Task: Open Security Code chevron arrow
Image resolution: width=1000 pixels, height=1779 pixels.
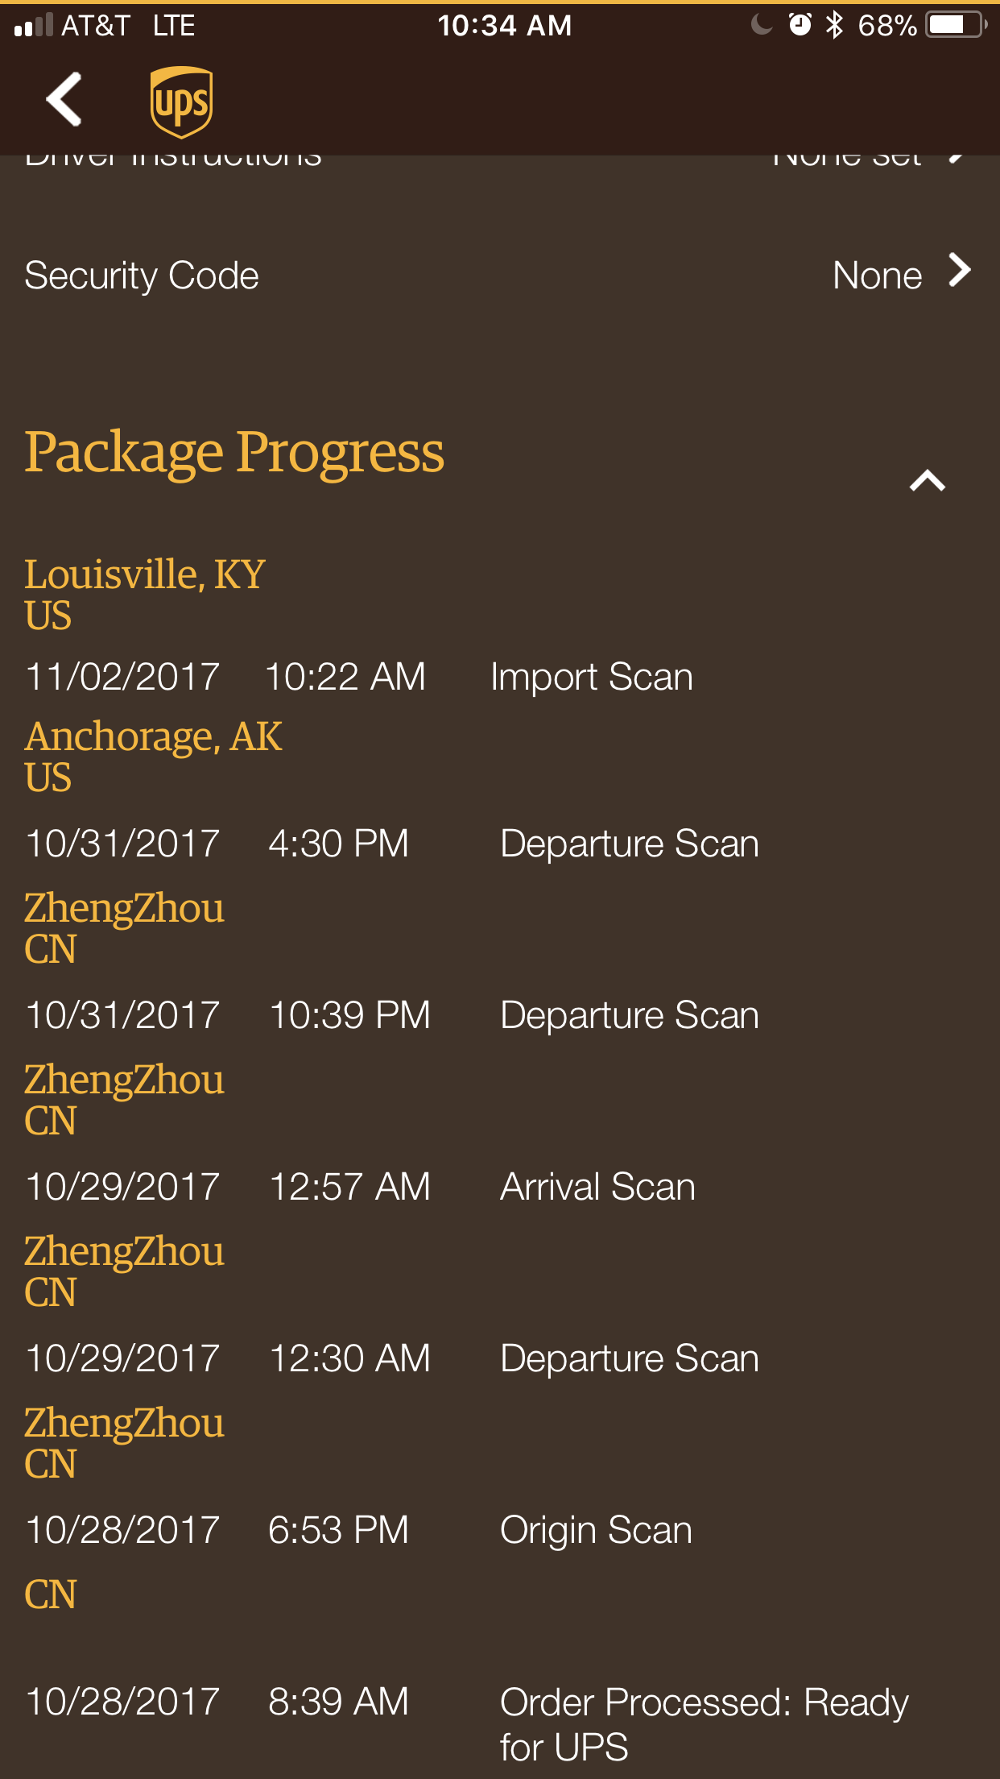Action: coord(959,271)
